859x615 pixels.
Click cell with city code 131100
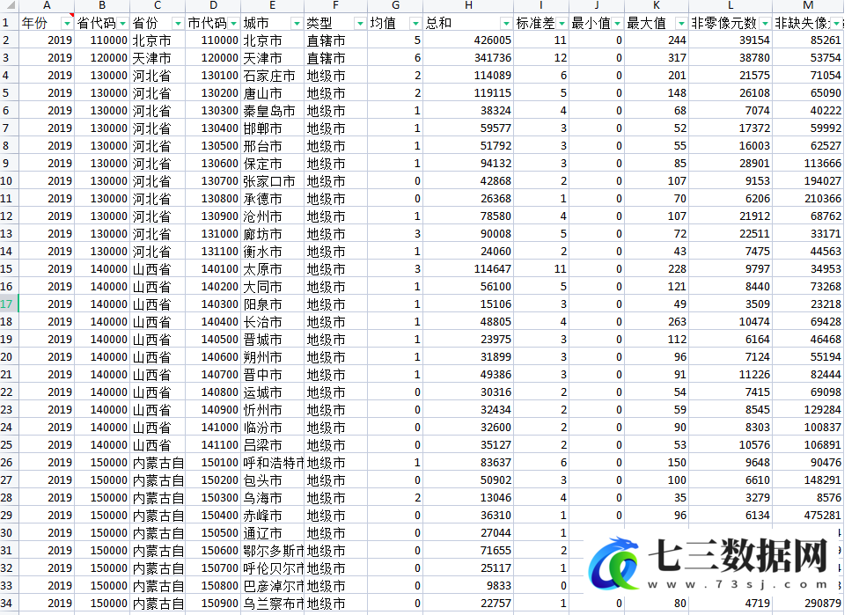coord(213,252)
